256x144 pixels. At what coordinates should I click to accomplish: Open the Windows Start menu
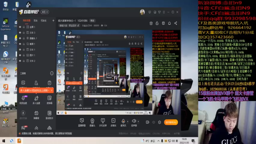coord(4,141)
